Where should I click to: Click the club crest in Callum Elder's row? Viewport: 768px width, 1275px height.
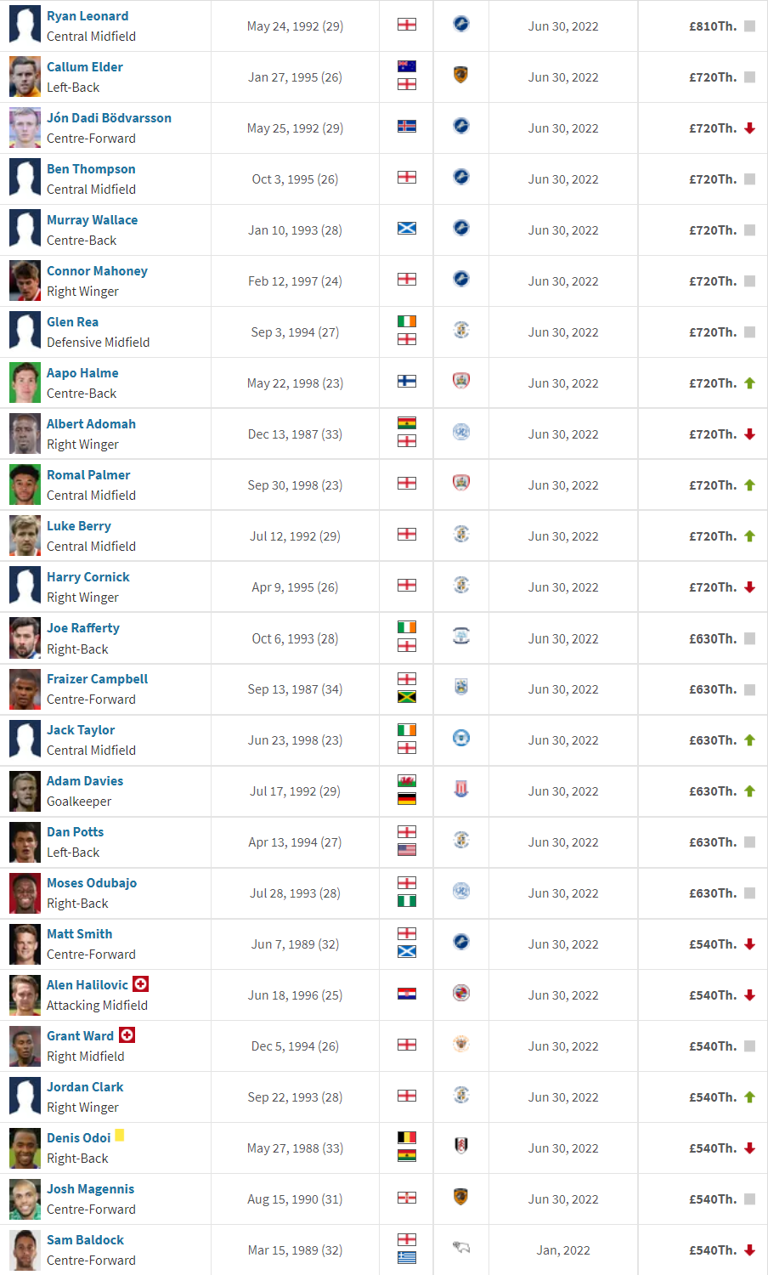[x=461, y=75]
